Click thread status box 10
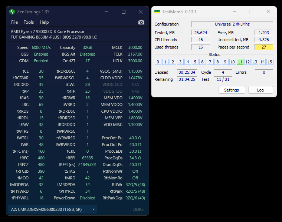282x222 pixels. (233, 62)
